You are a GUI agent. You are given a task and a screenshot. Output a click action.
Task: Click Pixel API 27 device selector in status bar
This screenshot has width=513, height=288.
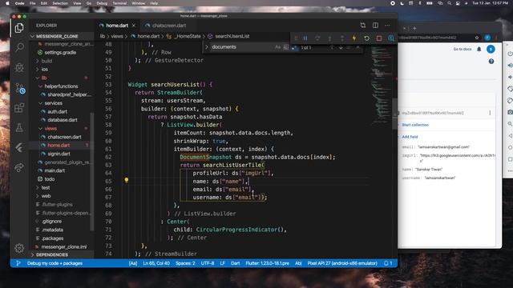[342, 263]
